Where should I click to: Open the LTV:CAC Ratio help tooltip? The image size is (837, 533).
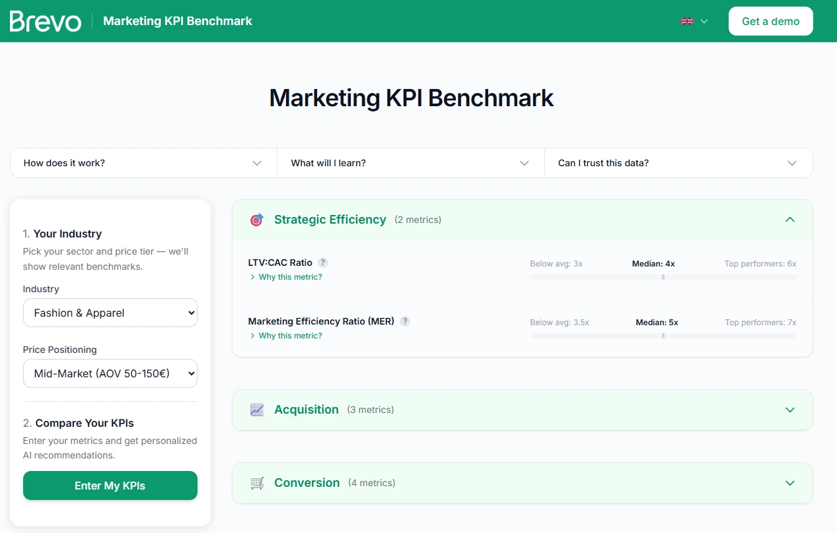click(323, 262)
